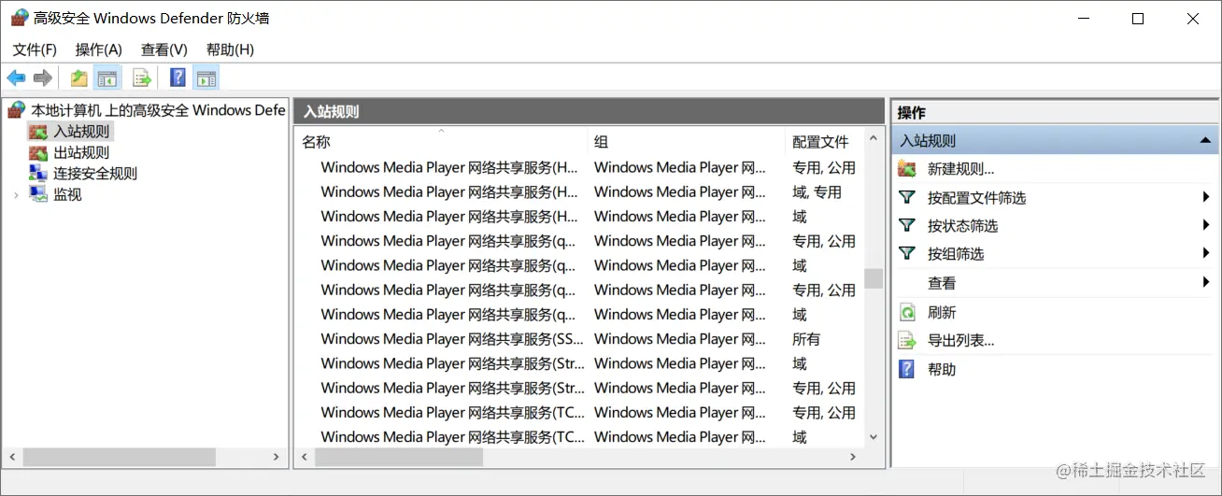Viewport: 1222px width, 496px height.
Task: Click the funnel icon beside 按组筛选
Action: coord(907,253)
